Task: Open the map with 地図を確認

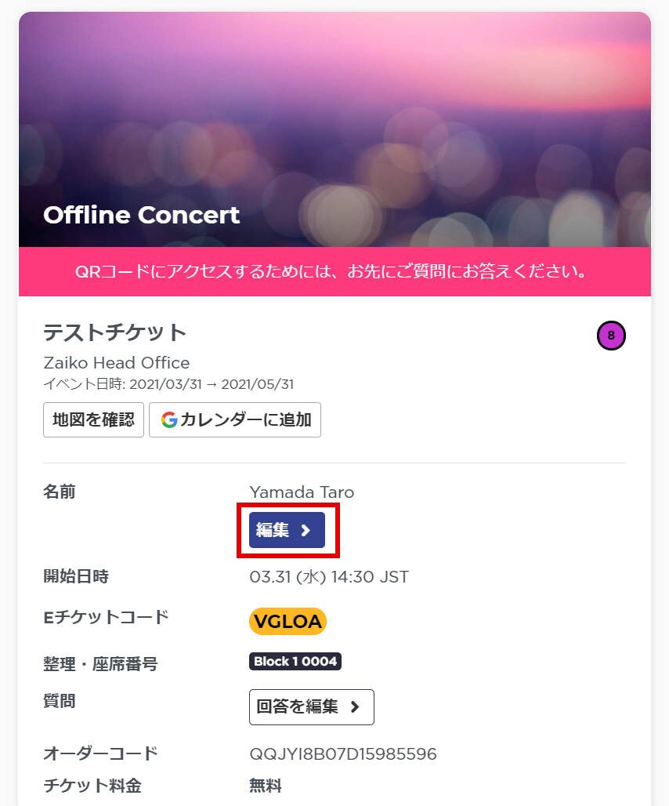Action: tap(93, 419)
